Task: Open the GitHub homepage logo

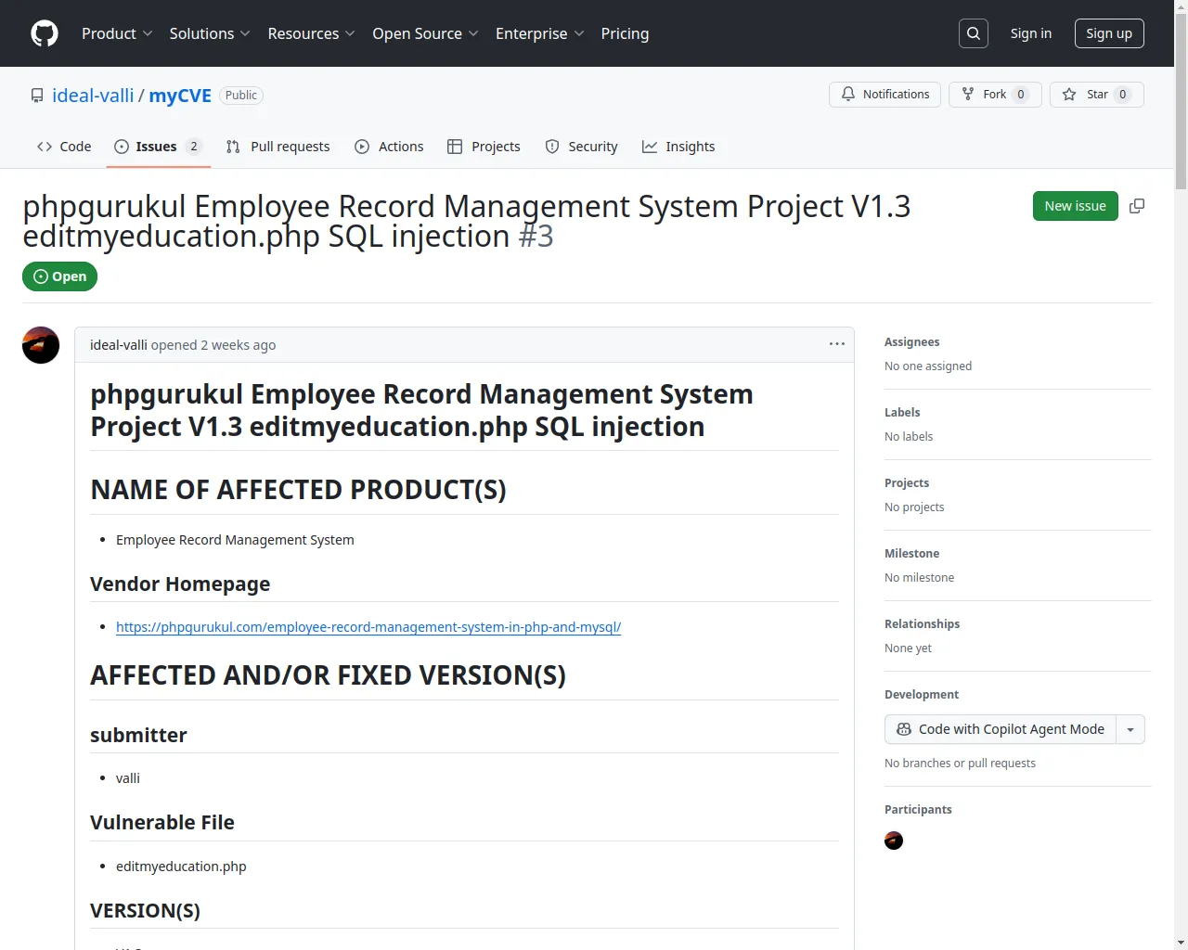Action: tap(45, 33)
